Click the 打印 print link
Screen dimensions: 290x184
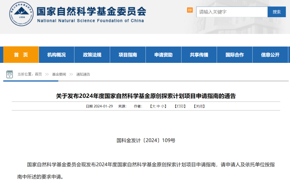(180, 106)
